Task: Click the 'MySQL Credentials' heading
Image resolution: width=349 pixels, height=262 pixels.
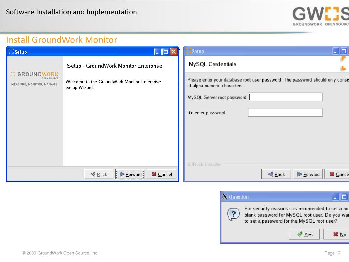Action: (212, 64)
